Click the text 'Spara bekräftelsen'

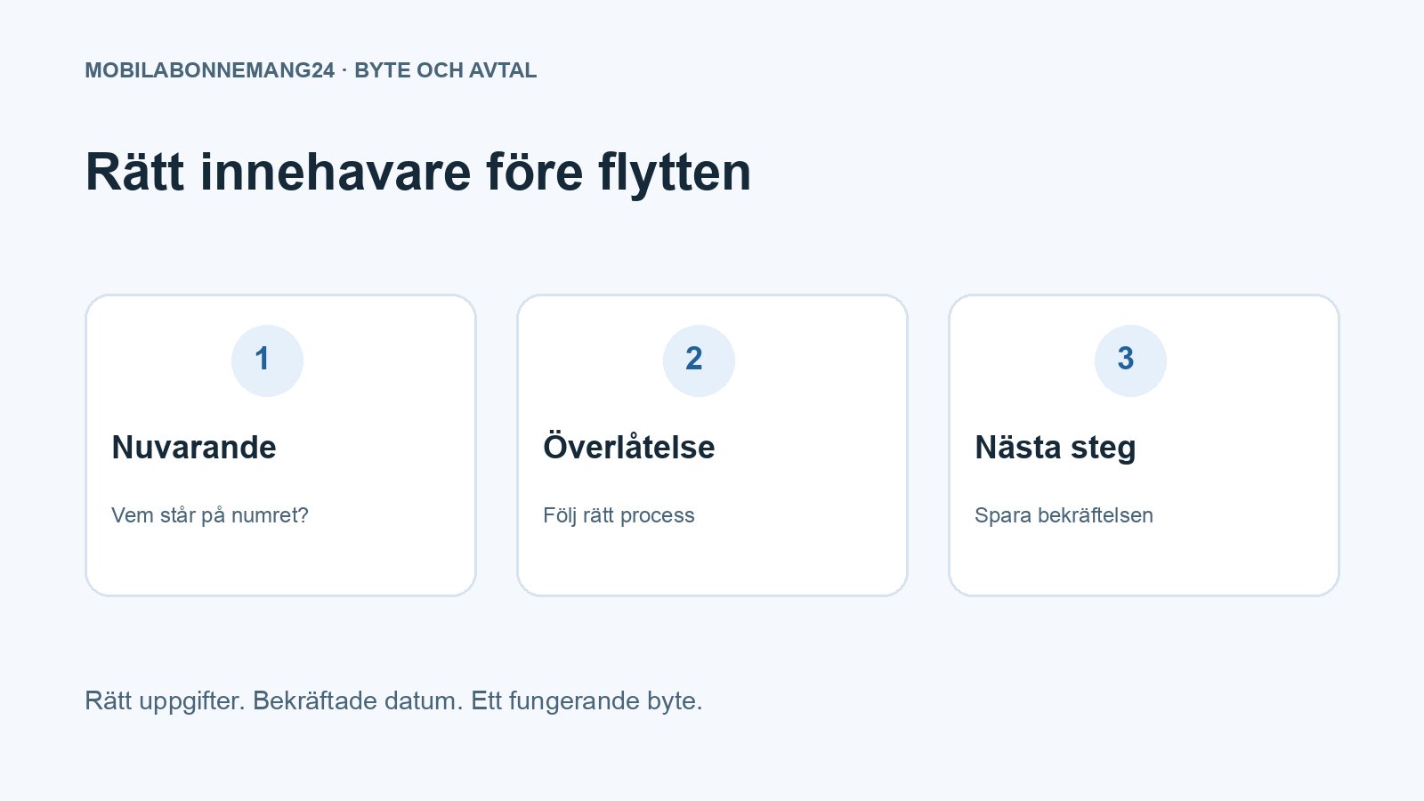click(x=1064, y=515)
